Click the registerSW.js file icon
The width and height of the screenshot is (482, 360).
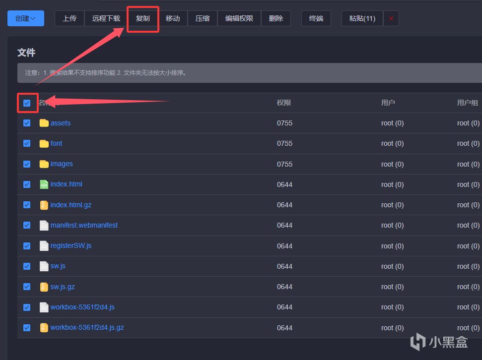coord(44,246)
